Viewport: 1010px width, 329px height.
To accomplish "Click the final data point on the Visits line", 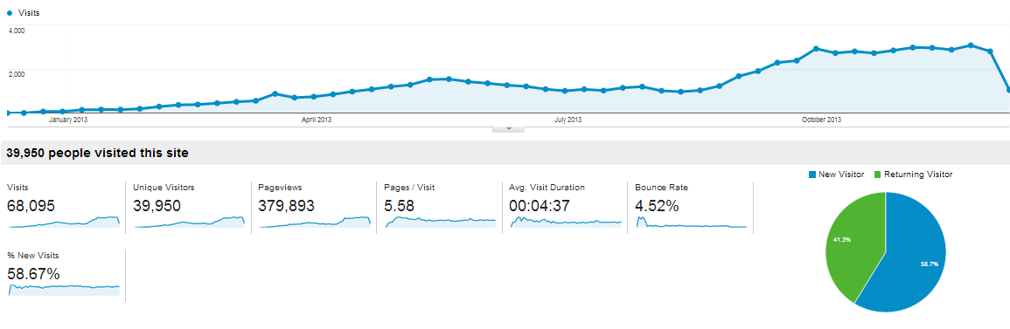I will (x=1008, y=91).
